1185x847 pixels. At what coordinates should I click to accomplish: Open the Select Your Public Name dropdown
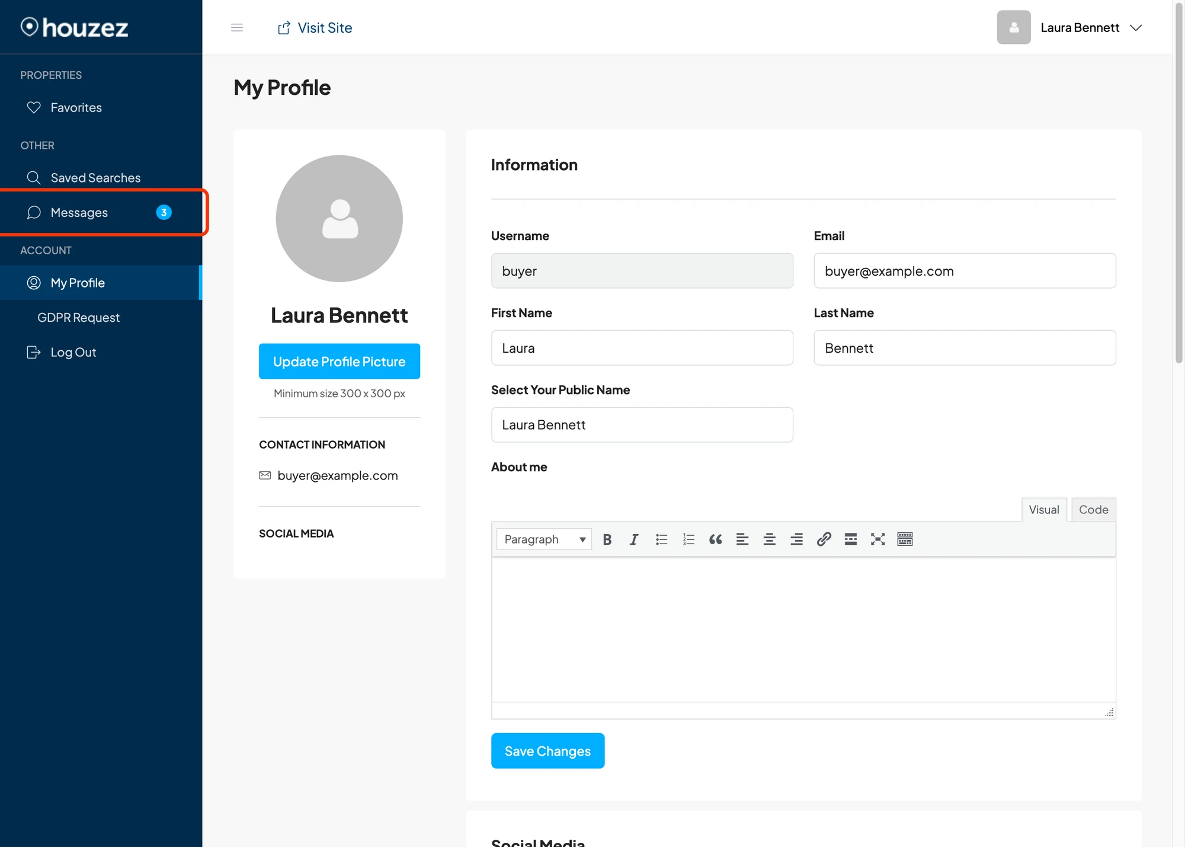642,425
